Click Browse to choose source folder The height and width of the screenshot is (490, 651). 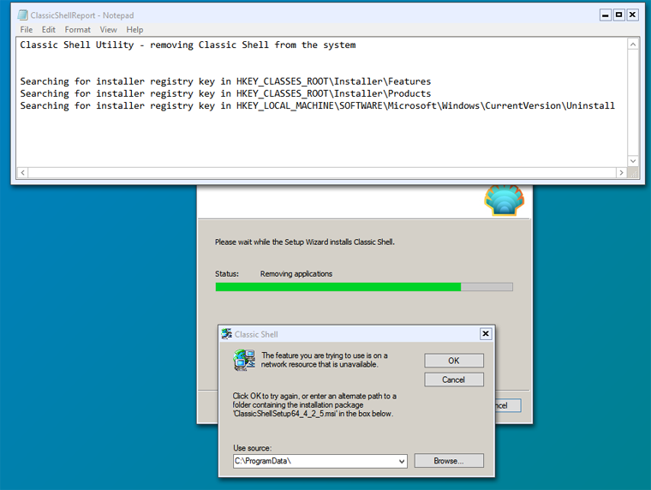(x=448, y=461)
